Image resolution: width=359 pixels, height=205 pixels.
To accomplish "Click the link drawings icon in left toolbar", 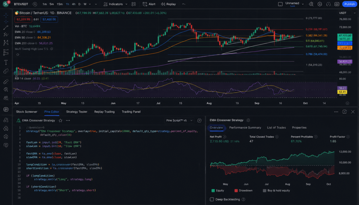I will [6, 81].
